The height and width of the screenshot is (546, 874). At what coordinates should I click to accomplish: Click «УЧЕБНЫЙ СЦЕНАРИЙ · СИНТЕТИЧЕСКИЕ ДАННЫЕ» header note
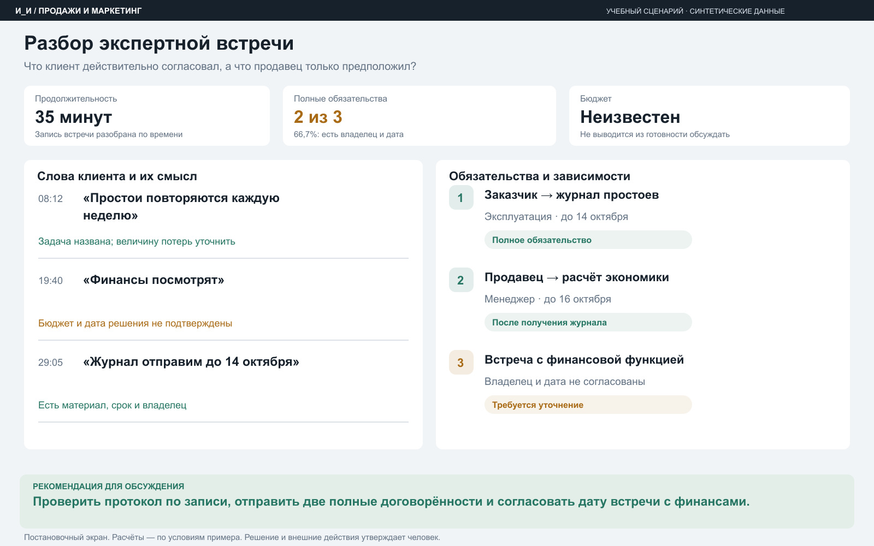point(695,11)
